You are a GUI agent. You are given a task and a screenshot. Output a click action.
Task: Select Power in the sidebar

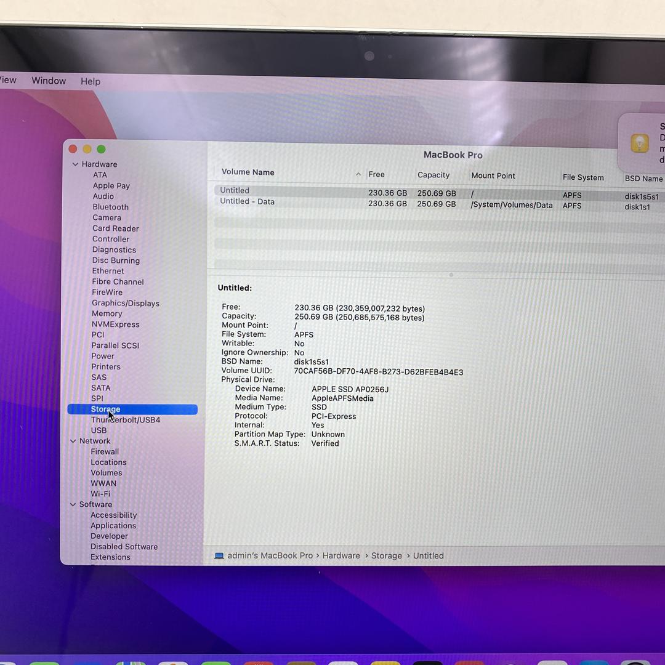click(103, 356)
